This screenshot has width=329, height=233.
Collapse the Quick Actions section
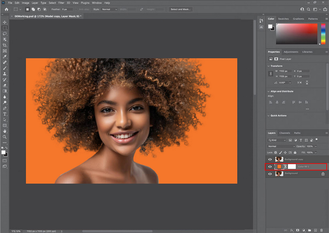[x=269, y=115]
